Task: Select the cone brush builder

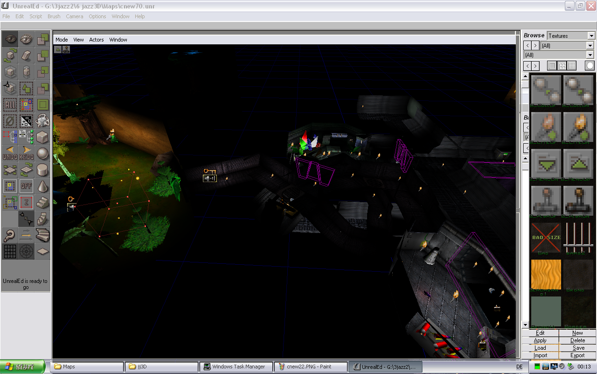Action: click(x=43, y=186)
